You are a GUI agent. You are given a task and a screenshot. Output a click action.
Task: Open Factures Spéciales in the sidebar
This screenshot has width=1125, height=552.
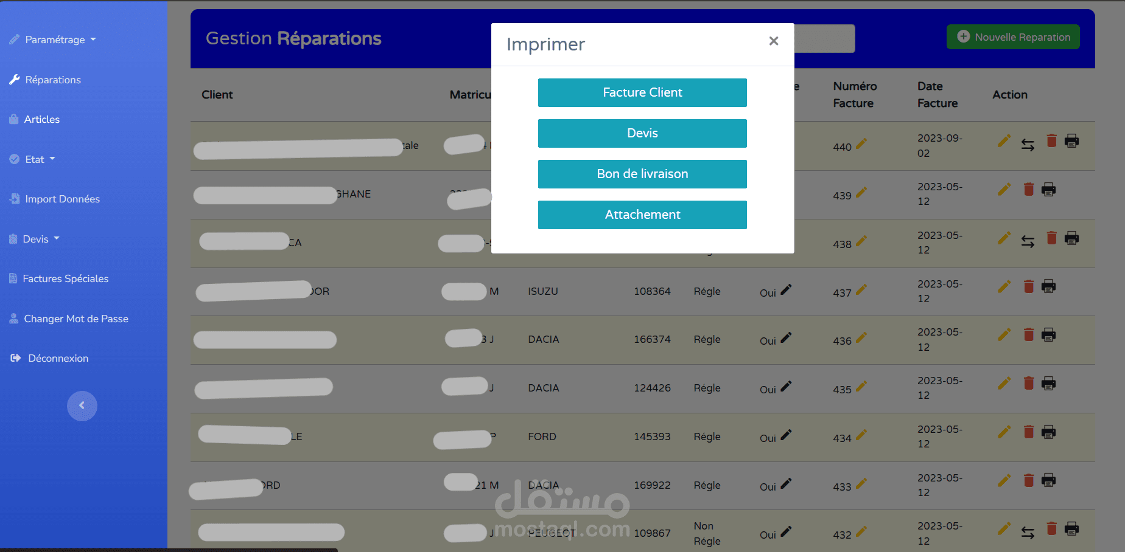(x=59, y=278)
